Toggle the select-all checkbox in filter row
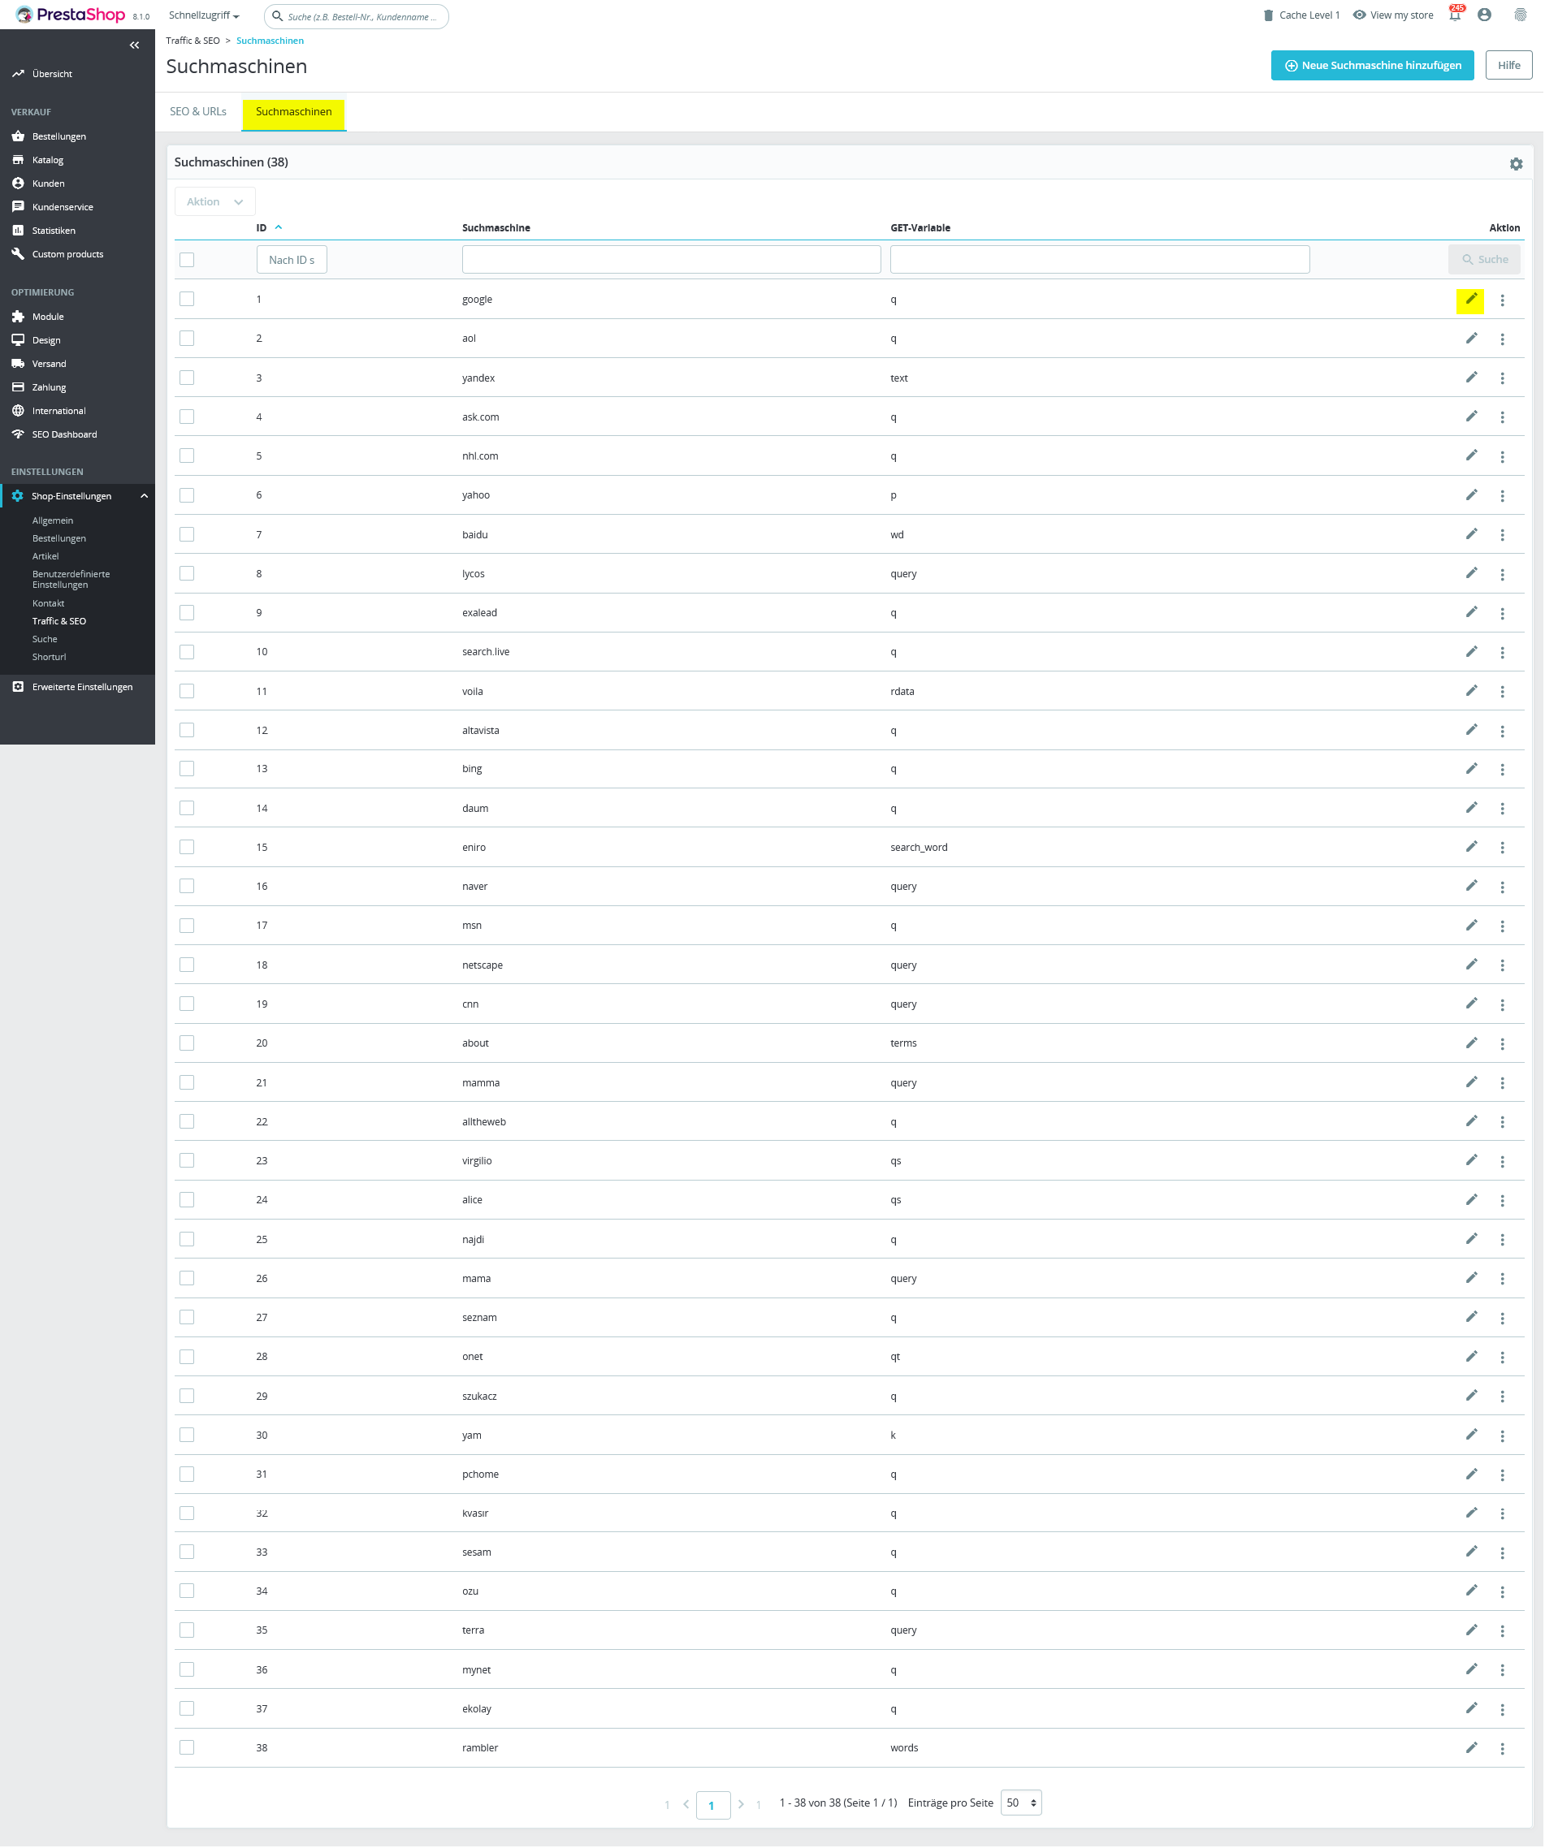Image resolution: width=1545 pixels, height=1848 pixels. point(187,260)
